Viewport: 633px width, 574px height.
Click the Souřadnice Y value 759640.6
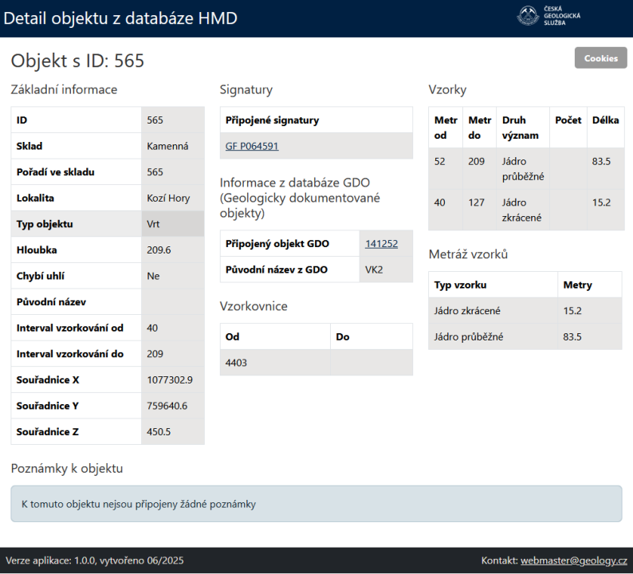(167, 406)
